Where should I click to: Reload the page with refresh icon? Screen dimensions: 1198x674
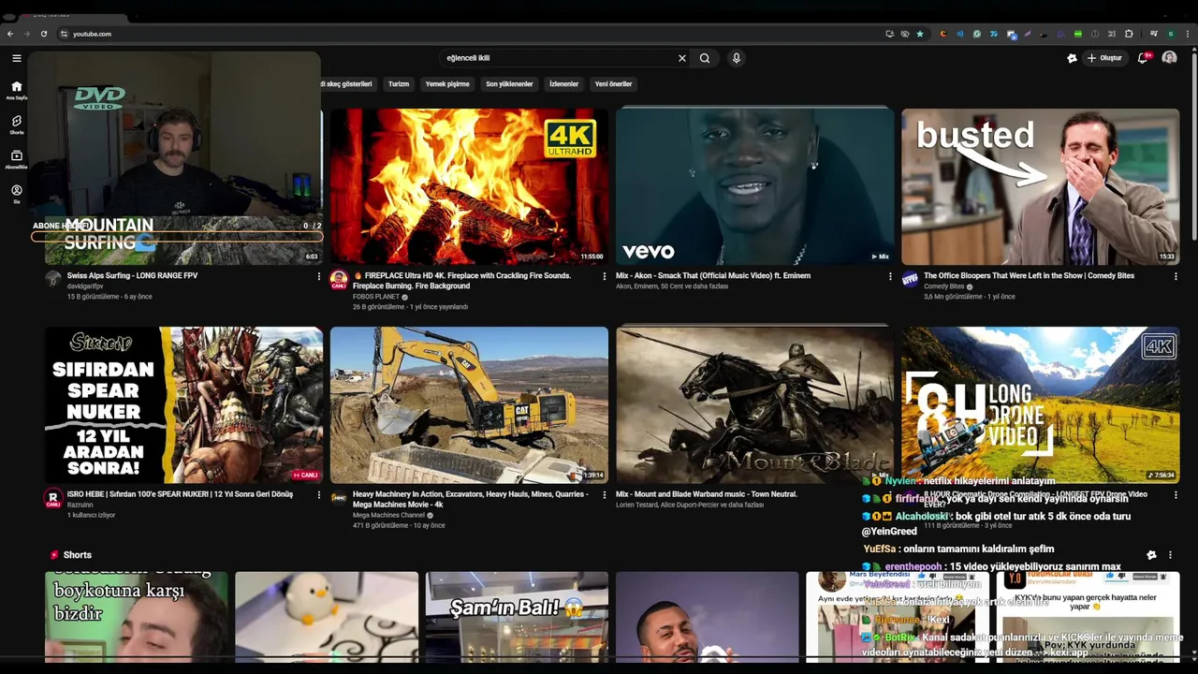coord(43,34)
